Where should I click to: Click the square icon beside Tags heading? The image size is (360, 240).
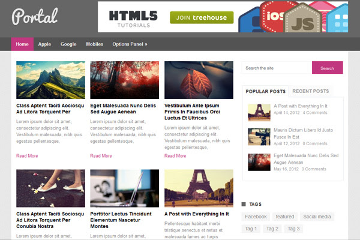244,204
